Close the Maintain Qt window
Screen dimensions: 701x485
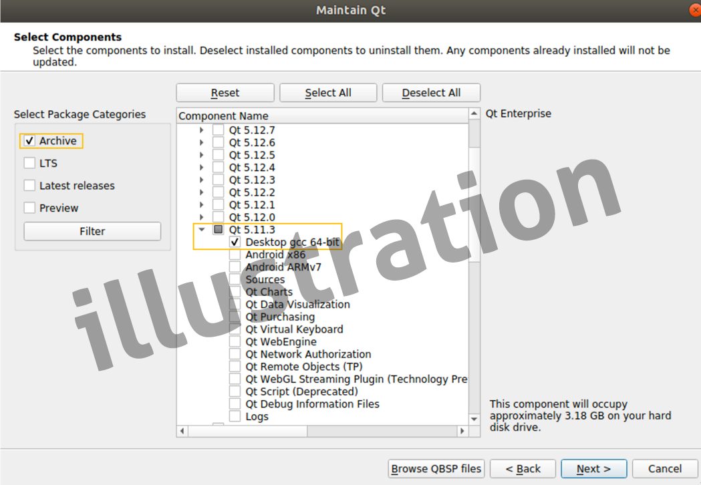(696, 10)
